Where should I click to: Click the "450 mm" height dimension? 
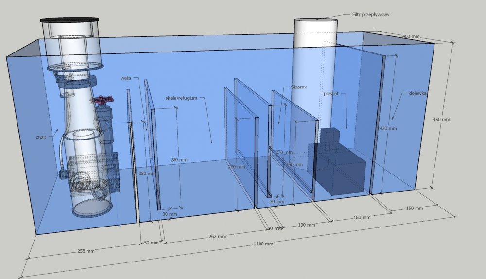(x=441, y=120)
